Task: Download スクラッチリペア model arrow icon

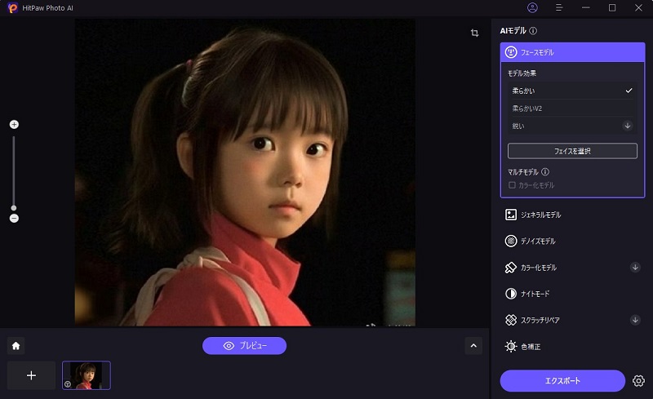Action: (x=635, y=320)
